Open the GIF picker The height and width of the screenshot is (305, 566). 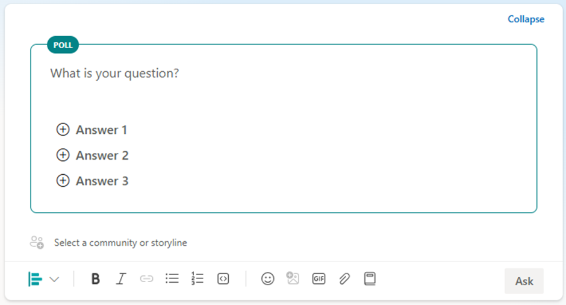(x=319, y=278)
